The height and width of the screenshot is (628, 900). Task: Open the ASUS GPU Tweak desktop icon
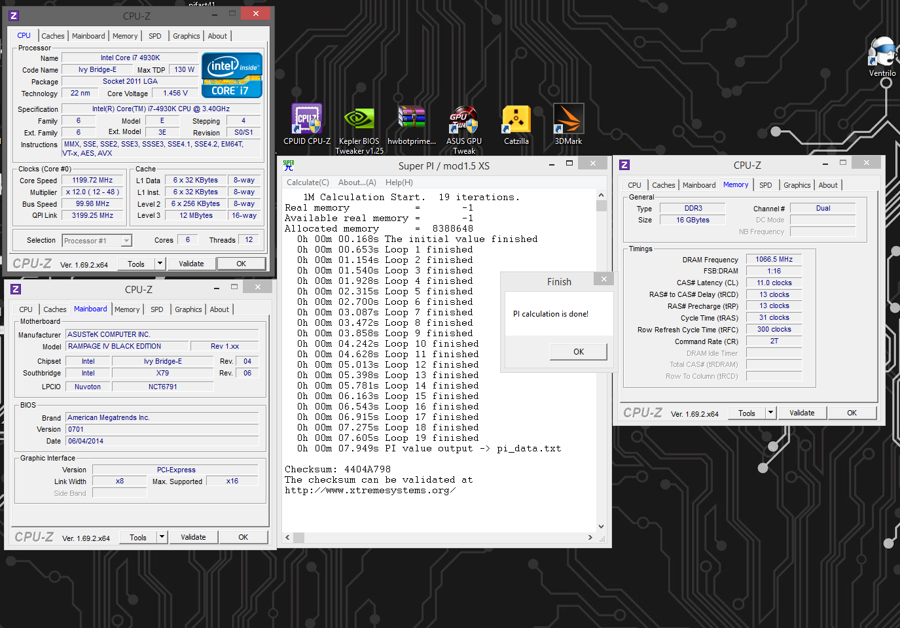pos(464,130)
